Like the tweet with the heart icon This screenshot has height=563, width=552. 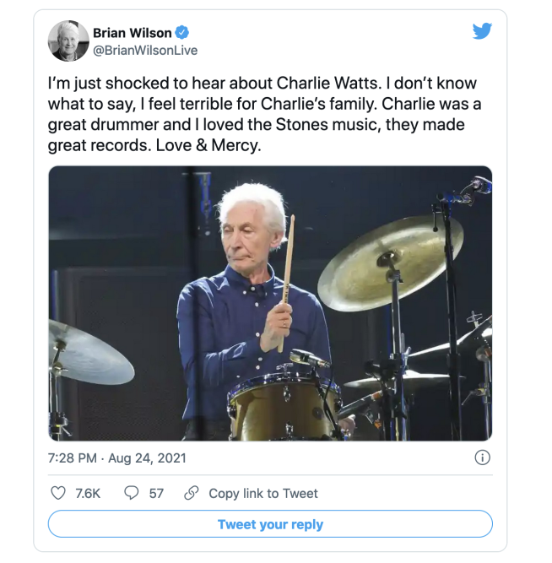pyautogui.click(x=58, y=493)
